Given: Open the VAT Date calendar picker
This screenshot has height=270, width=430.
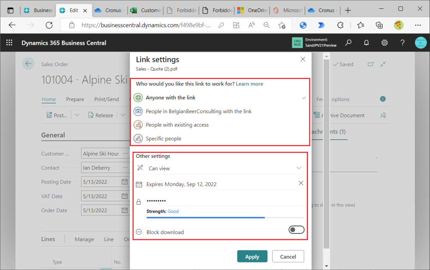Looking at the screenshot, I should pyautogui.click(x=124, y=196).
